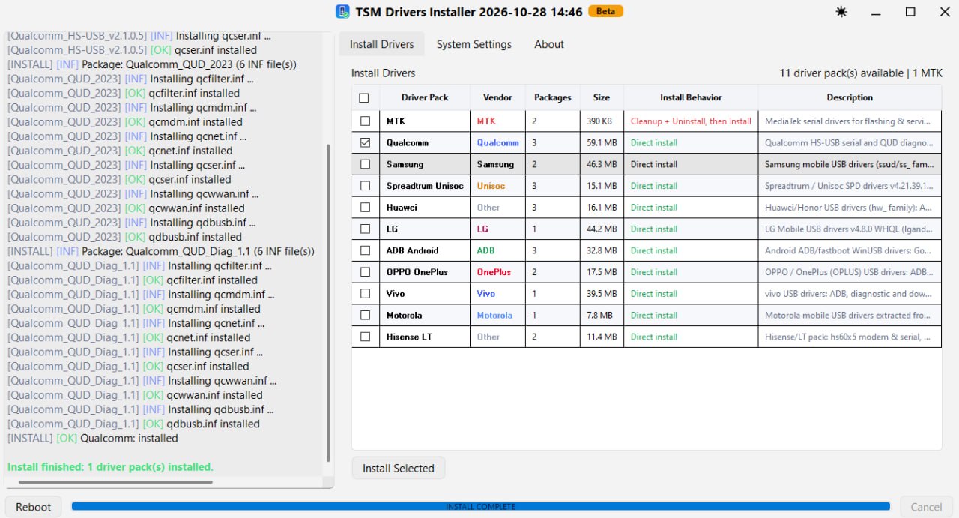Screen dimensions: 959x518
Task: Uncheck the Qualcomm driver pack checkbox
Action: (x=365, y=142)
